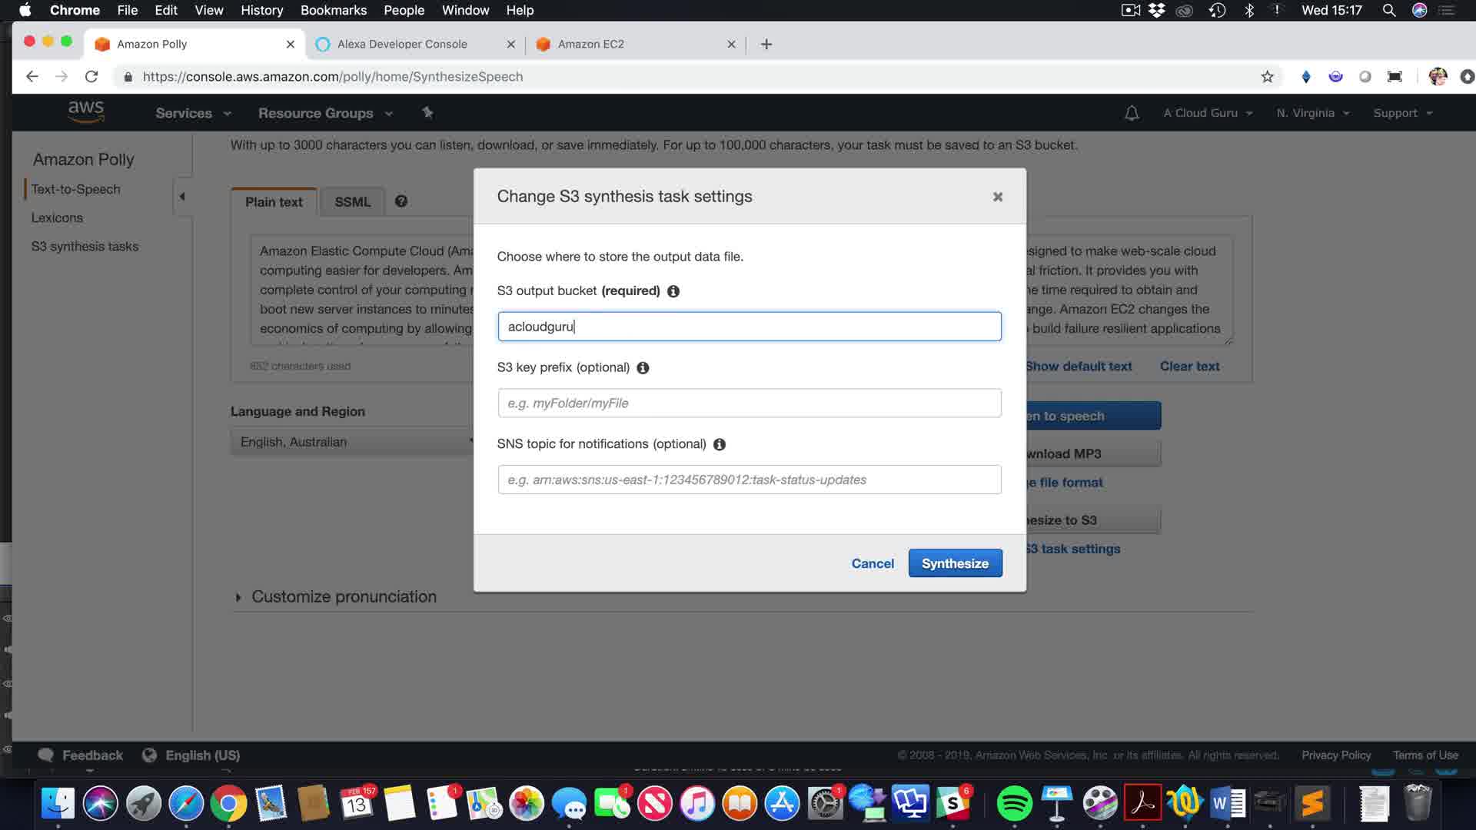Viewport: 1476px width, 830px height.
Task: Collapse the Amazon Polly sidebar arrow
Action: point(182,197)
